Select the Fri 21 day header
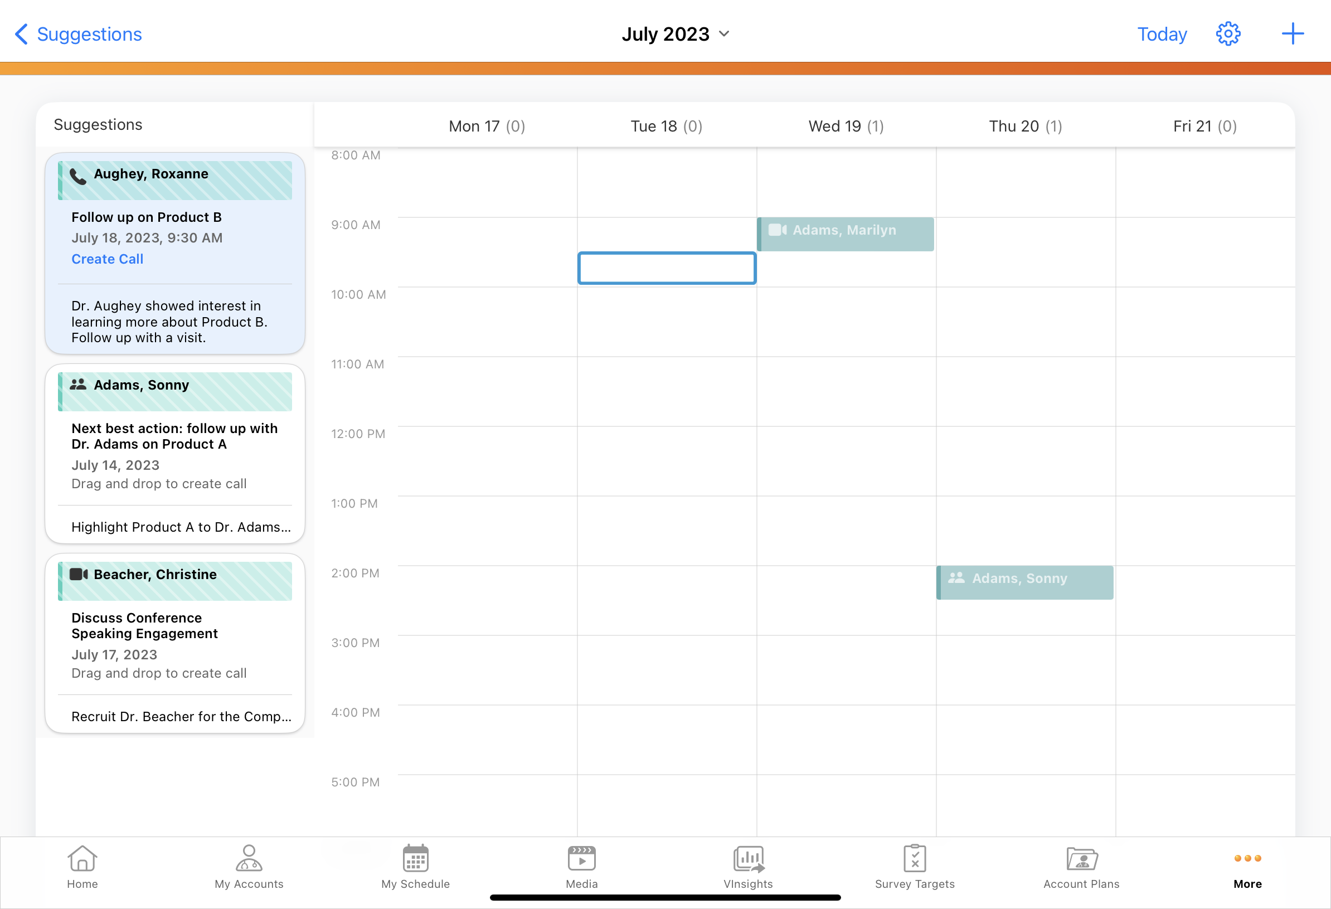This screenshot has width=1331, height=909. click(x=1204, y=126)
